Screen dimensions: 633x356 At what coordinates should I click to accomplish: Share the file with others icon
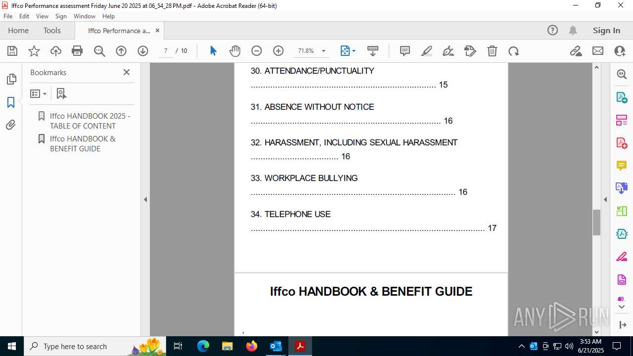tap(620, 51)
